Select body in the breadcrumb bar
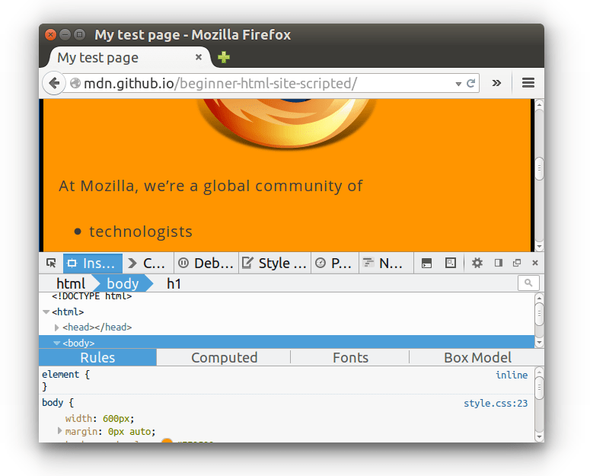The width and height of the screenshot is (590, 476). [x=123, y=284]
